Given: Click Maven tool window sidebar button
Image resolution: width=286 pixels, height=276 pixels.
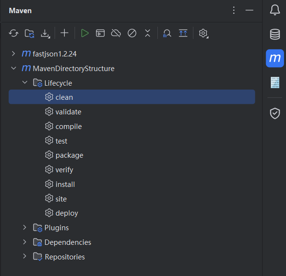Looking at the screenshot, I should click(x=275, y=58).
